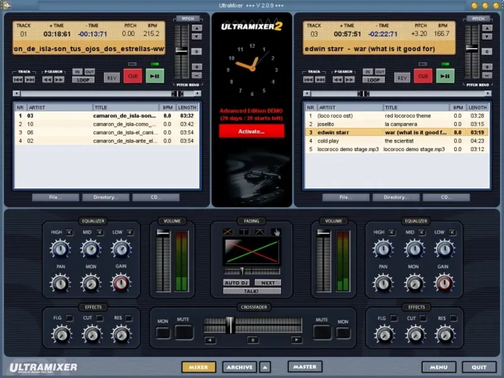The width and height of the screenshot is (504, 378).
Task: Toggle the left HIGH equalizer kill button
Action: (69, 232)
